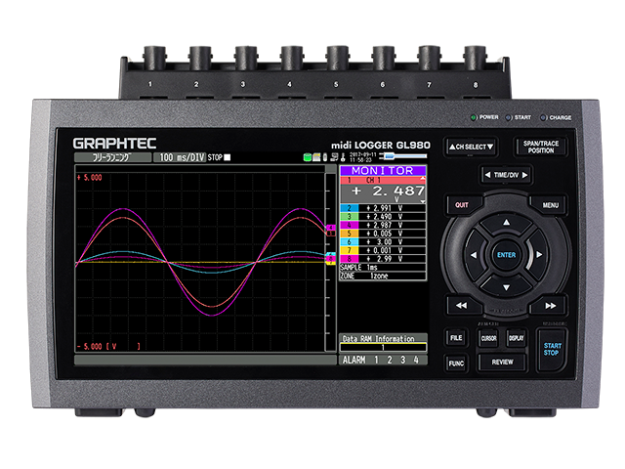Hit the fast-forward double-arrow key

pyautogui.click(x=551, y=306)
